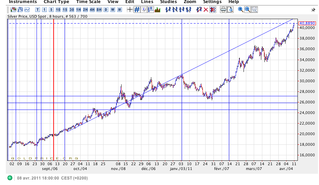The height and width of the screenshot is (185, 319).
Task: Open View menu
Action: click(113, 2)
